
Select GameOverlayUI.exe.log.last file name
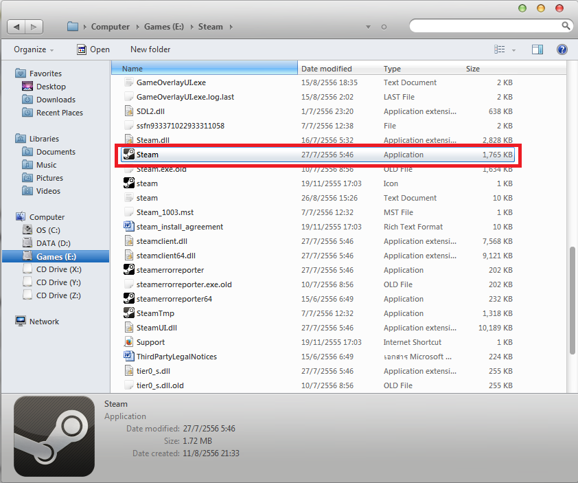[185, 97]
